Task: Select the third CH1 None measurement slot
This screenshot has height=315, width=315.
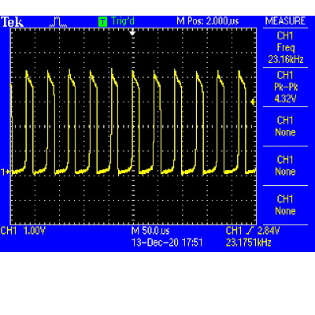Action: tap(285, 126)
